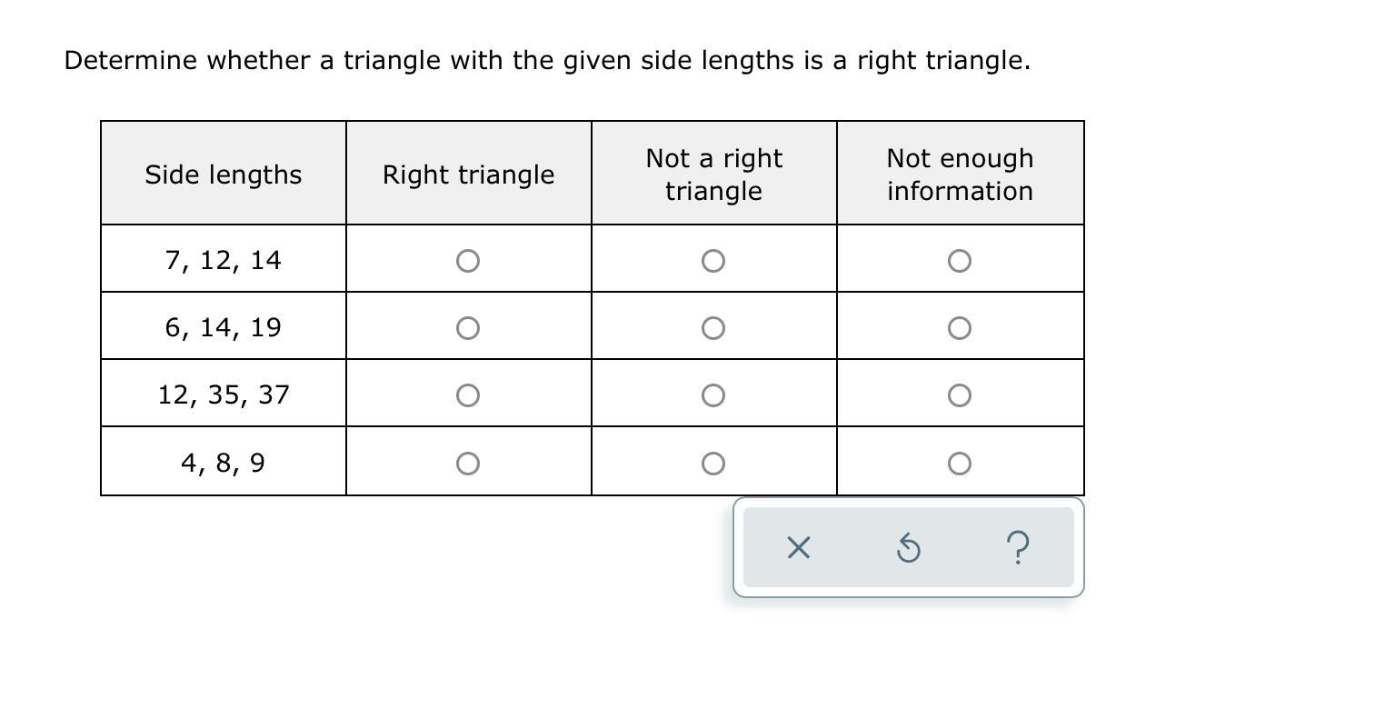Pick Not enough information for 4, 8, 9

pyautogui.click(x=959, y=464)
